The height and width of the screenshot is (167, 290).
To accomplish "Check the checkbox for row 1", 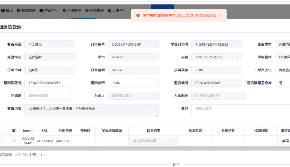I will [x=1, y=141].
